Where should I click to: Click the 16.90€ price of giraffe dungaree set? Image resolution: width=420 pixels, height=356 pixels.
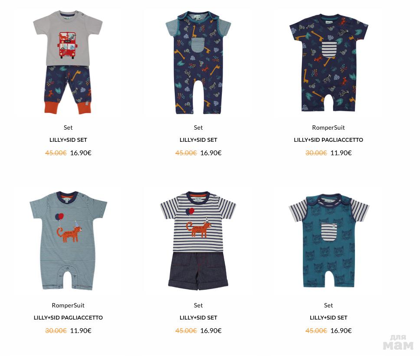pyautogui.click(x=211, y=153)
